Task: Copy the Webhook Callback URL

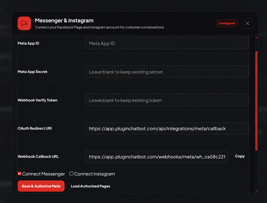Action: point(240,156)
